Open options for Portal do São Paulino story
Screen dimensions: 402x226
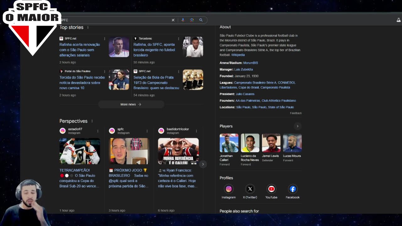coord(105,72)
